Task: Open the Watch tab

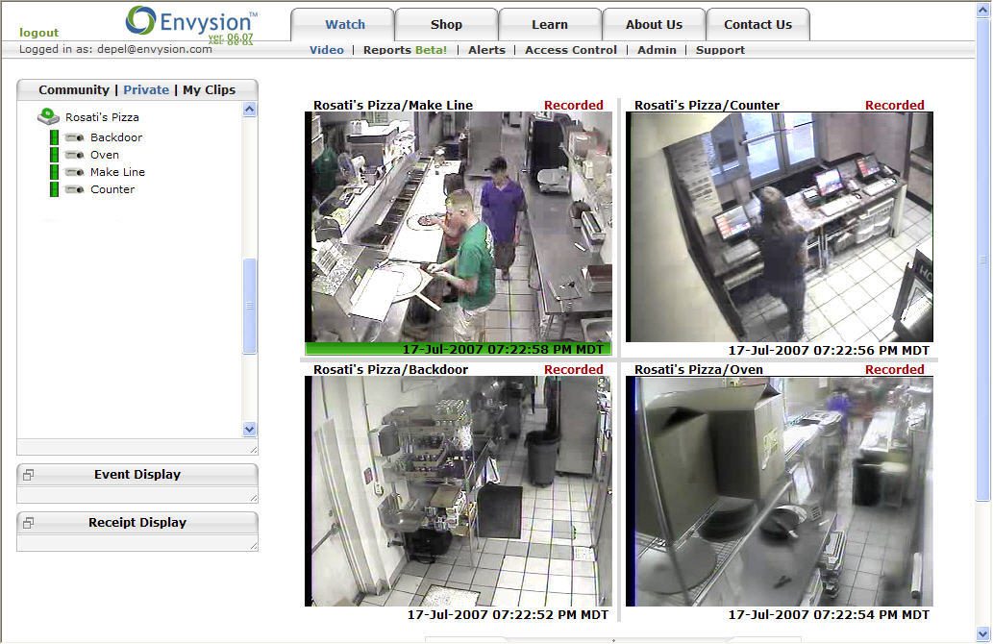Action: pyautogui.click(x=344, y=25)
